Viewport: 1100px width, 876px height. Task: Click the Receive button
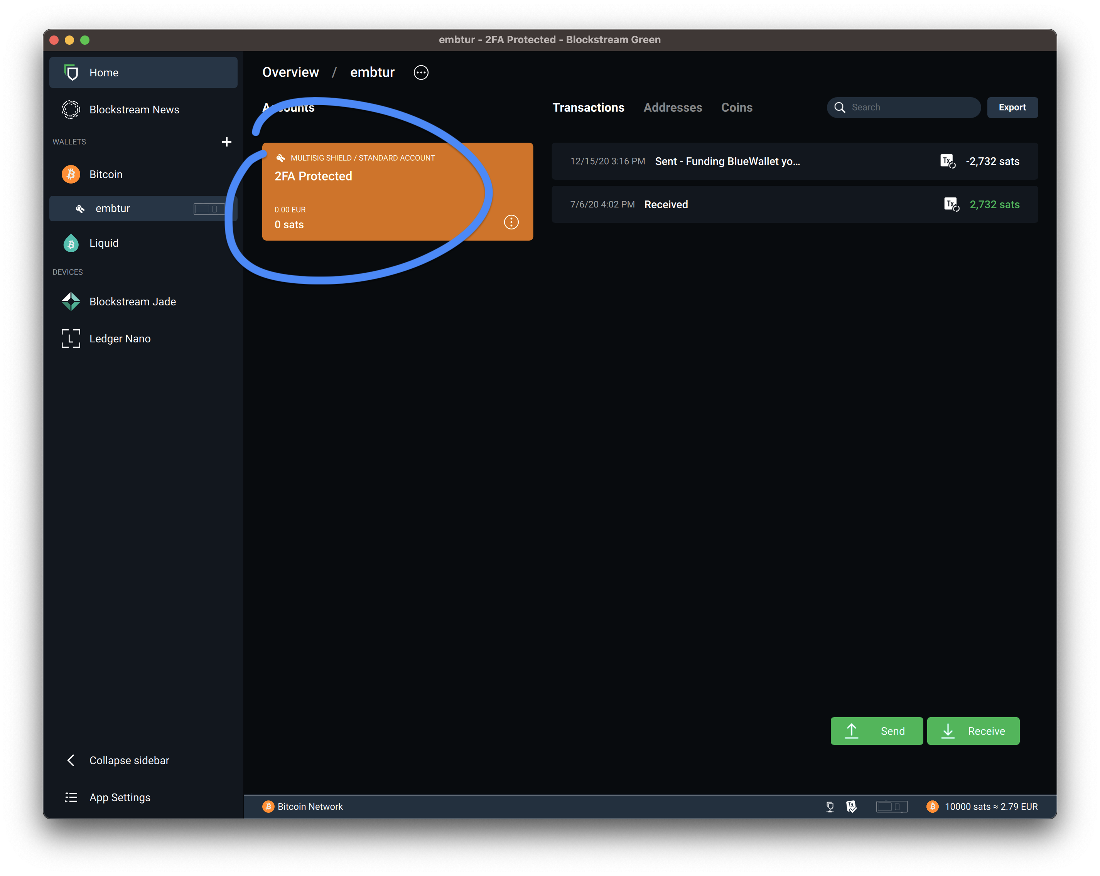[973, 731]
